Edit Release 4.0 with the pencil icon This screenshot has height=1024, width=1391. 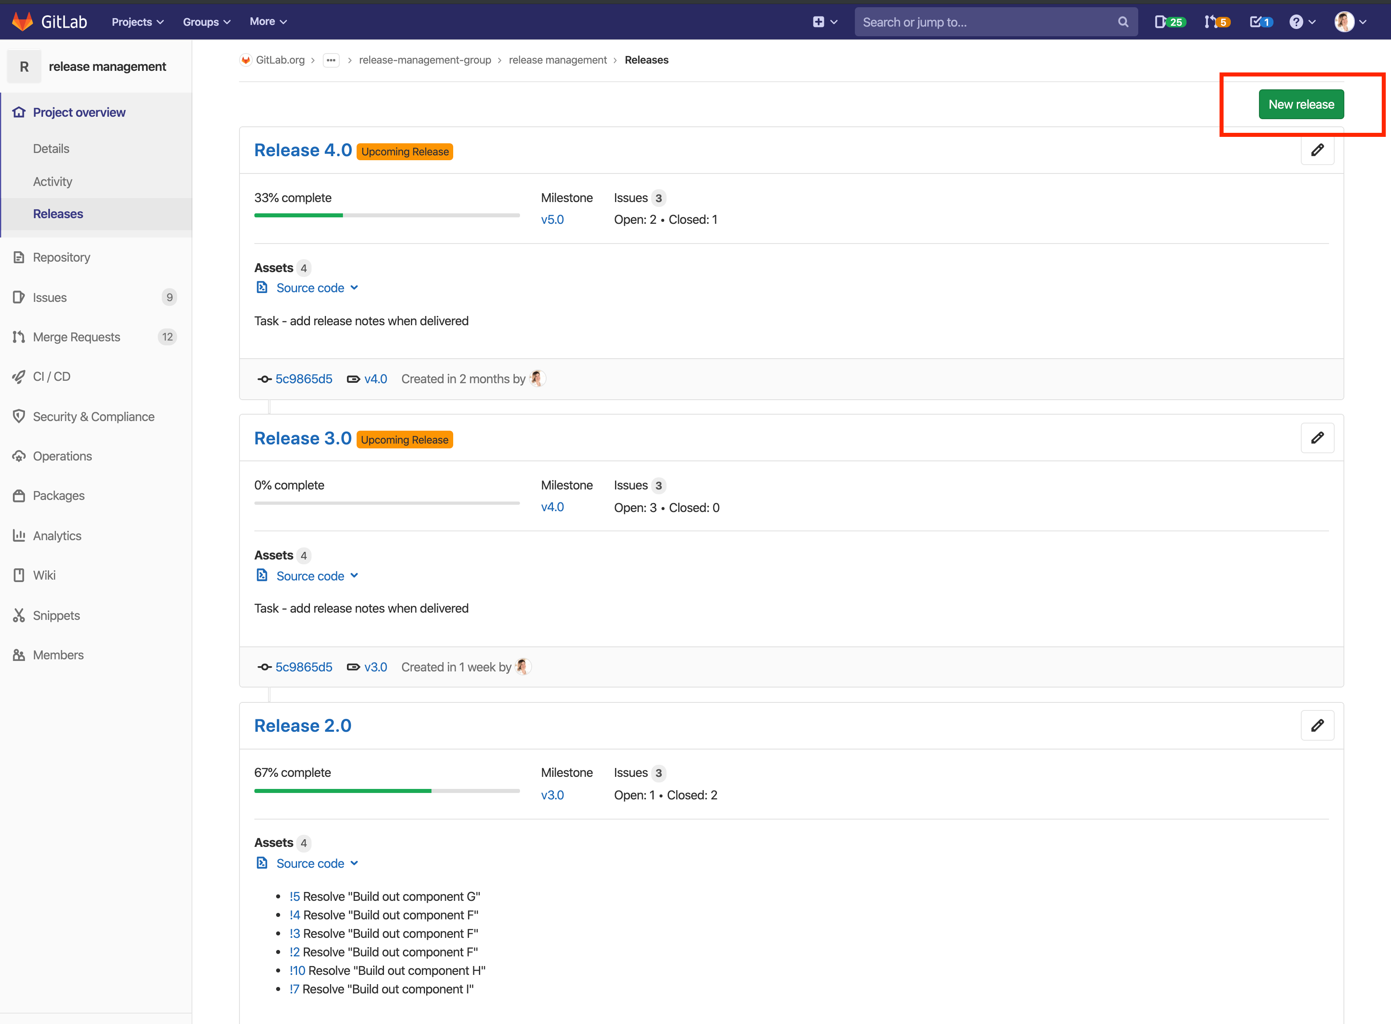point(1318,150)
